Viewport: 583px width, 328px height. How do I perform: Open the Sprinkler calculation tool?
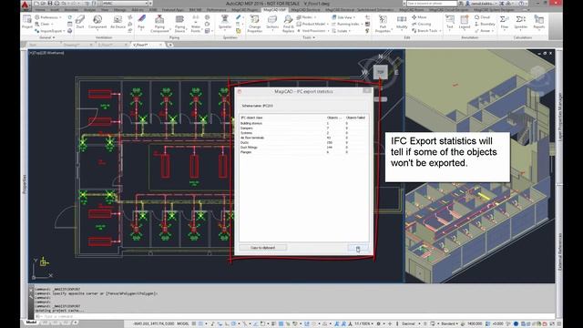point(520,22)
